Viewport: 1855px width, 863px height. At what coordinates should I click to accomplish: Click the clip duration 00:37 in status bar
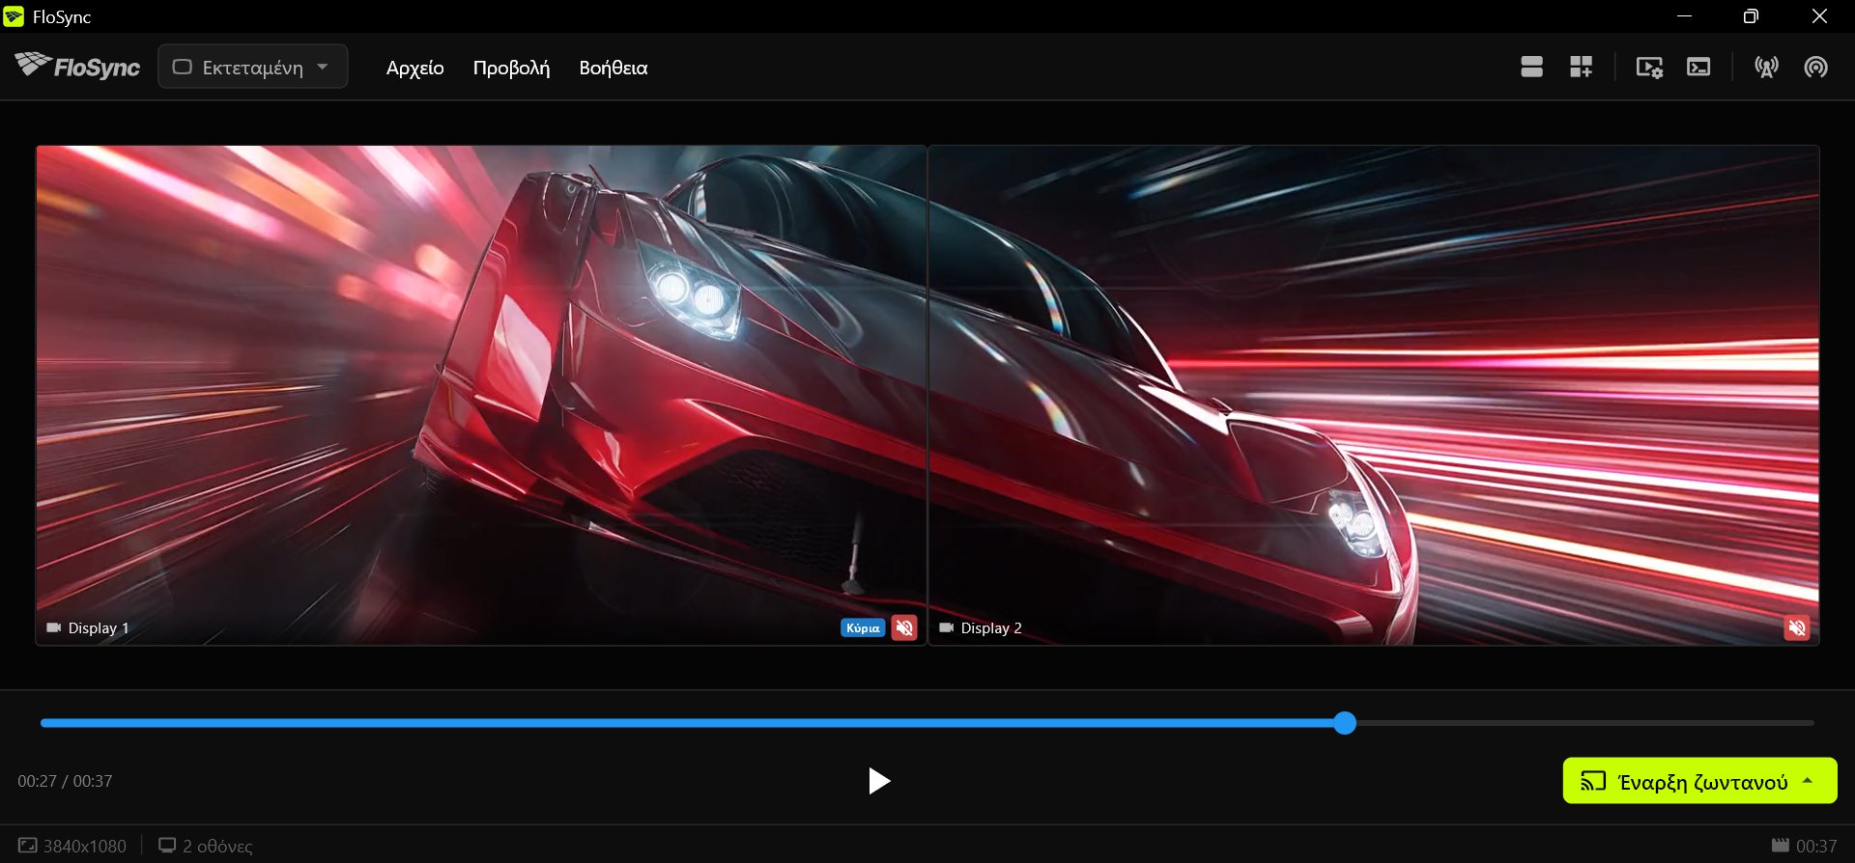click(x=1805, y=846)
